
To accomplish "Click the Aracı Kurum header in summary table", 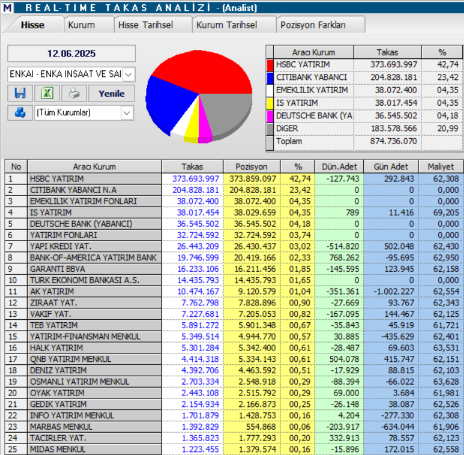I will [313, 52].
